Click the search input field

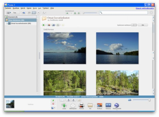[x=123, y=13]
